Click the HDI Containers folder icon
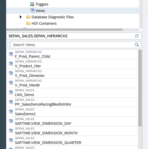148x149 pixels. click(28, 23)
